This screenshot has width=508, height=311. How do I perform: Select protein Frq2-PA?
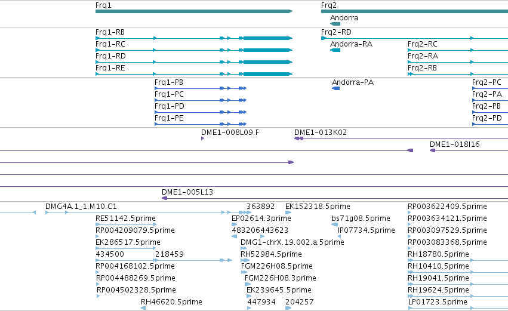tap(487, 94)
